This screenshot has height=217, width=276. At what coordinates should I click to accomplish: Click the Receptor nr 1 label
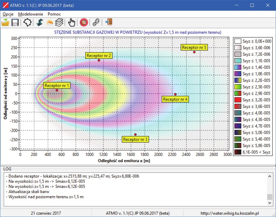pyautogui.click(x=57, y=85)
